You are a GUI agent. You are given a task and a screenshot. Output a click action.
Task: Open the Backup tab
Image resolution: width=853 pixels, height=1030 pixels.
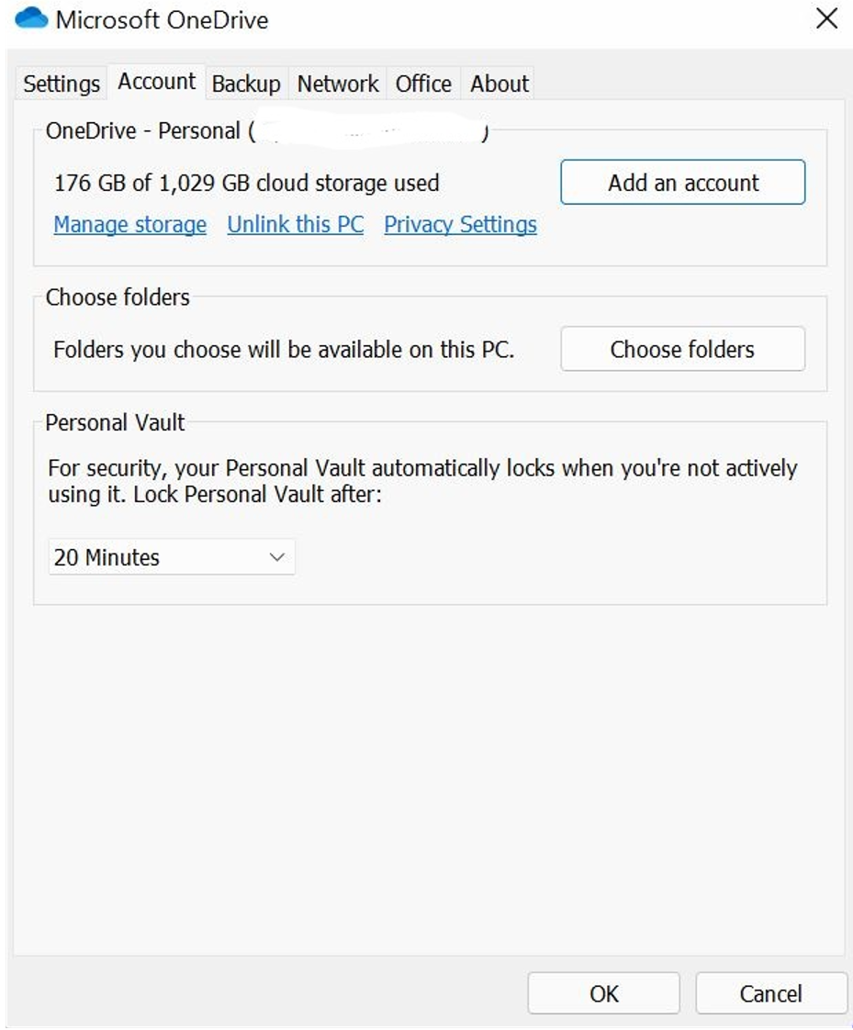246,84
